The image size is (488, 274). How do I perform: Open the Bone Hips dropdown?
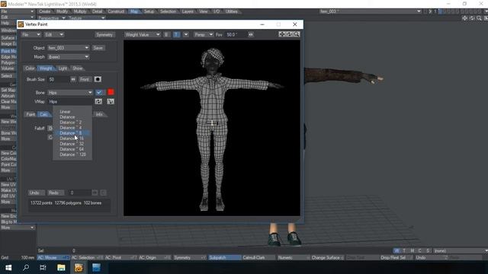click(x=70, y=93)
